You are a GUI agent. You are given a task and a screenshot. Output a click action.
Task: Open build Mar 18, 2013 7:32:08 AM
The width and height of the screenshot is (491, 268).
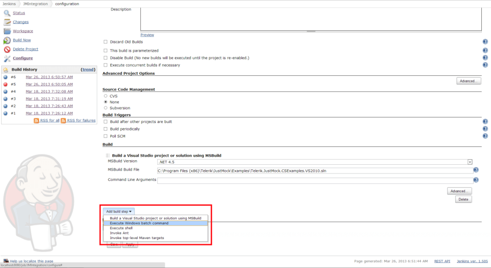coord(49,91)
